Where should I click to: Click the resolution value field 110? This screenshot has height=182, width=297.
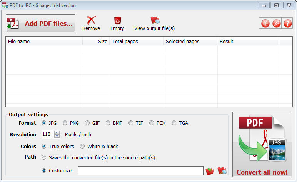[x=48, y=134]
